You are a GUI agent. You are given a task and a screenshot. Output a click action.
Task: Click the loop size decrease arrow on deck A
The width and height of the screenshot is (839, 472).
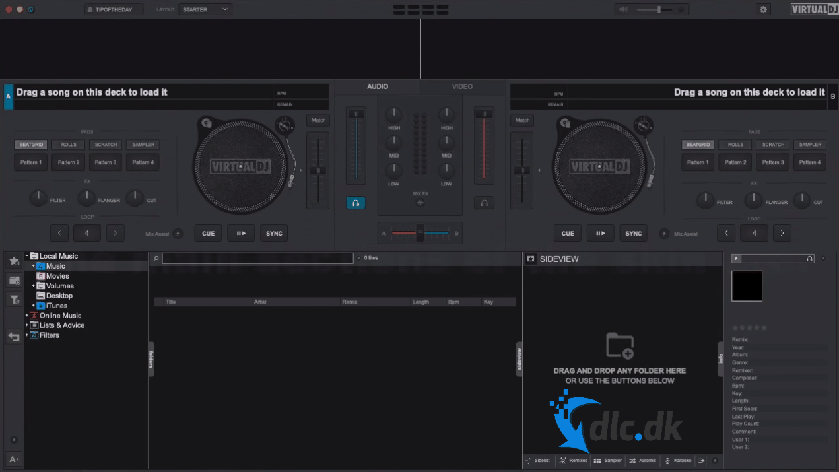[x=59, y=233]
